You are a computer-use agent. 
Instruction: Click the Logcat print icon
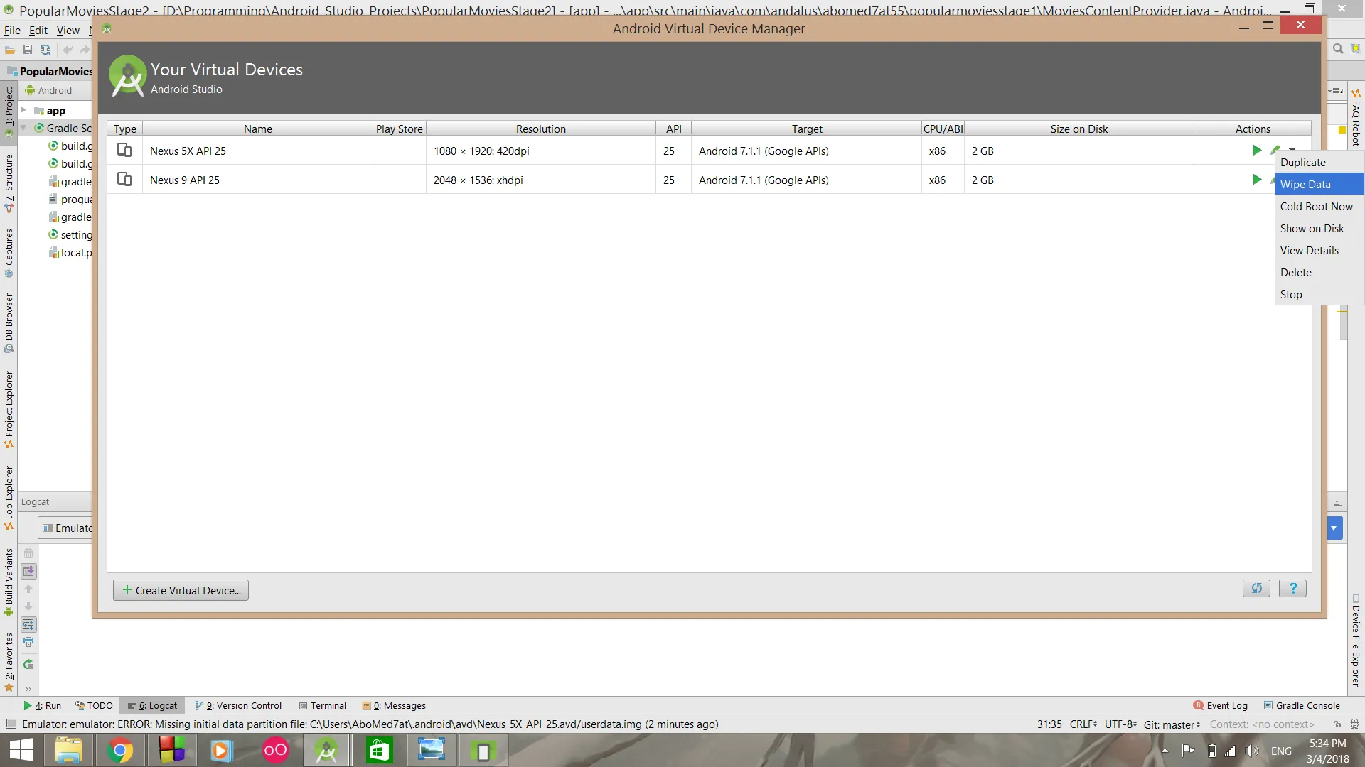(x=28, y=642)
